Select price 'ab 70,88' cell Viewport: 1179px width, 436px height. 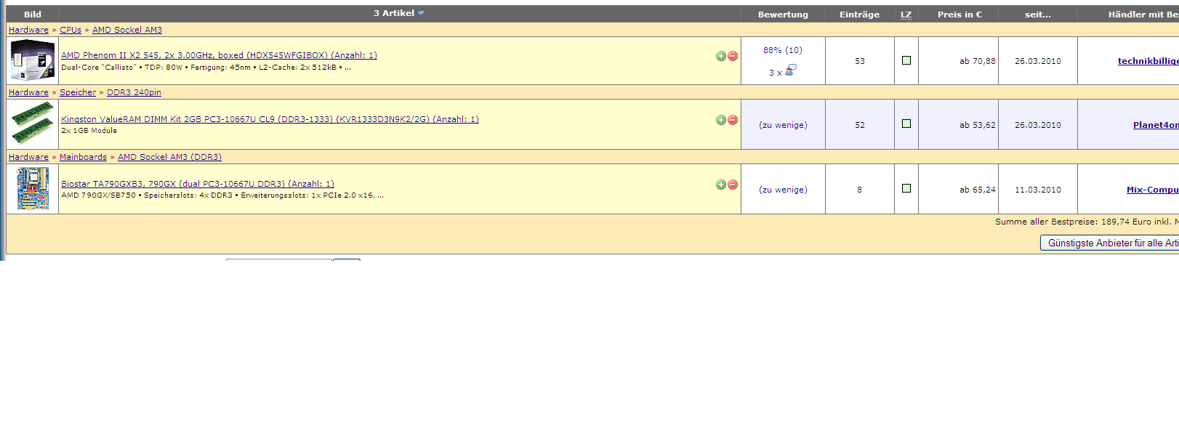point(978,61)
